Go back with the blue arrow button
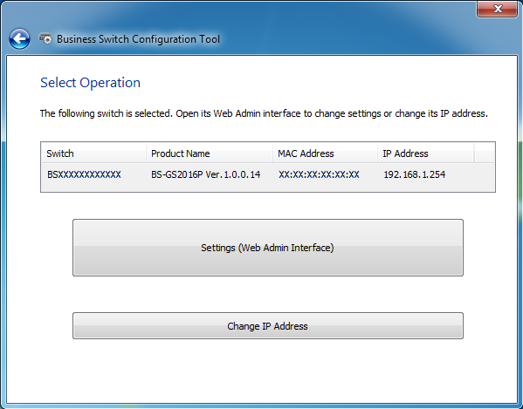Viewport: 523px width, 409px height. coord(19,39)
